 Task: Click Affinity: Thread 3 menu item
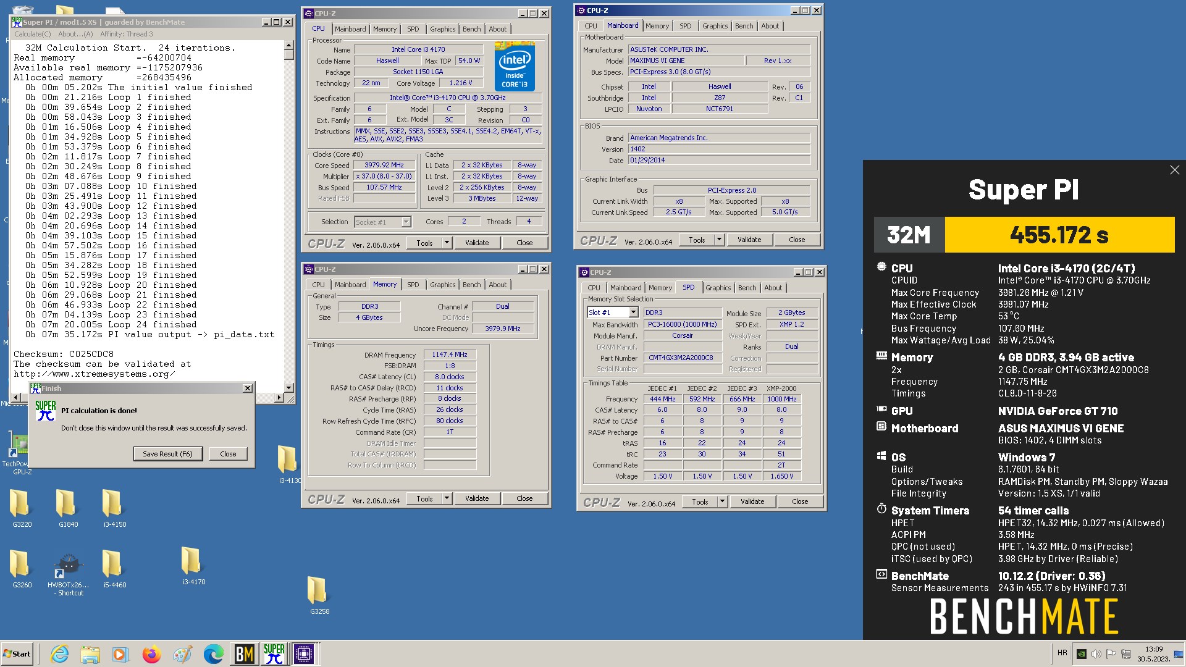127,34
